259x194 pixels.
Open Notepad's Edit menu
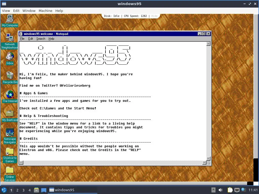point(31,39)
